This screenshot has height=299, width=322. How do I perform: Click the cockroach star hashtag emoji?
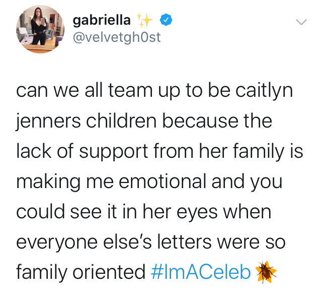(266, 272)
